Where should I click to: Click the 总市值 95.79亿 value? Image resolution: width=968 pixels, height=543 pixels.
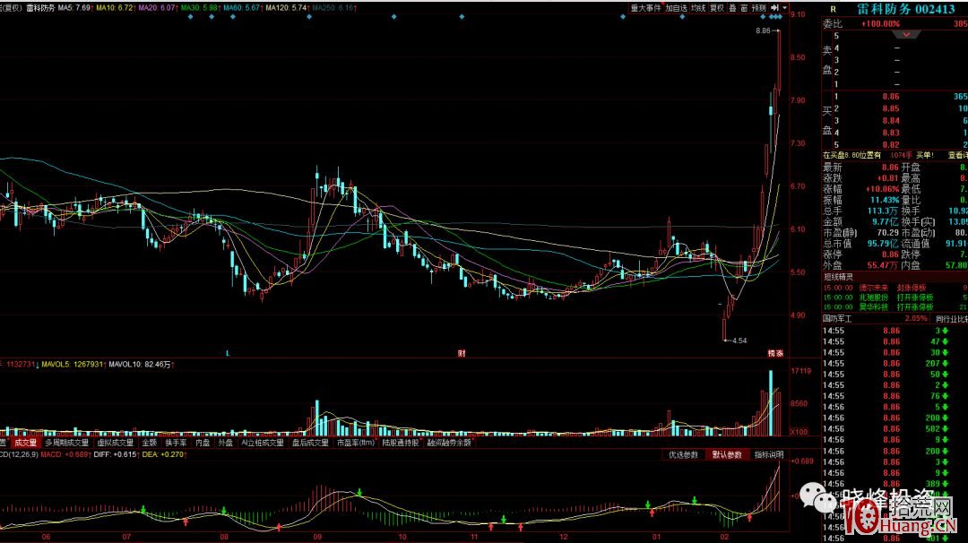pos(882,244)
